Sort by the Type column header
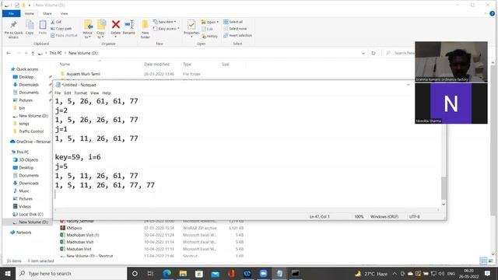 point(187,64)
